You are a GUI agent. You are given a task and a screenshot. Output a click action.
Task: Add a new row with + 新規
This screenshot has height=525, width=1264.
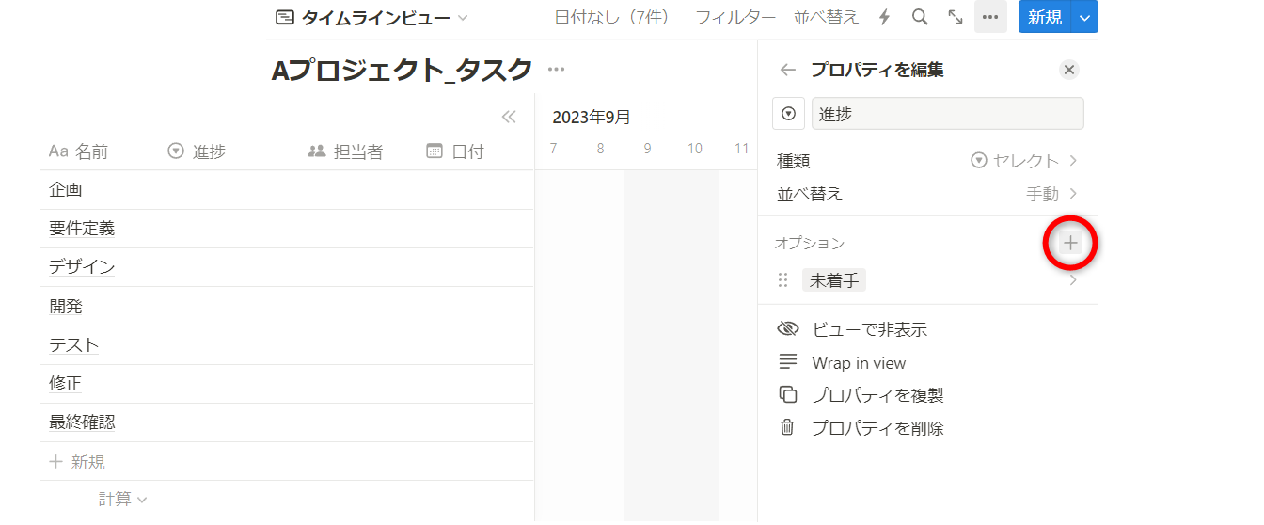(x=77, y=462)
